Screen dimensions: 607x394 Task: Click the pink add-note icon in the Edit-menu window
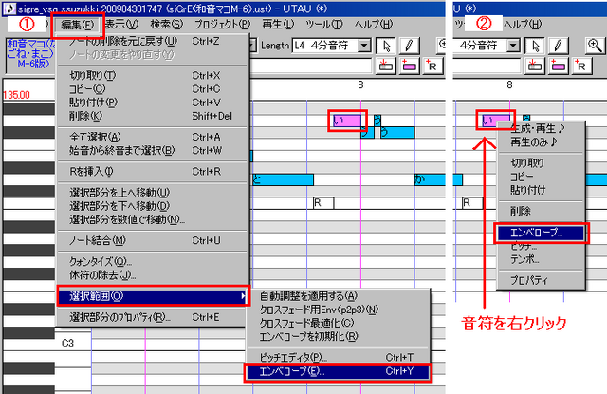[x=409, y=66]
